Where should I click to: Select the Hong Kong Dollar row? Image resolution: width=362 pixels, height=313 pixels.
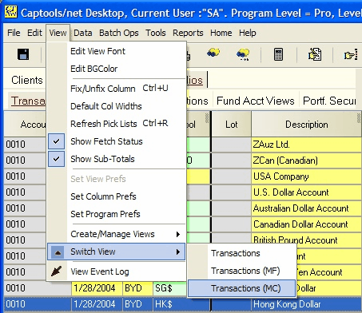pos(182,304)
